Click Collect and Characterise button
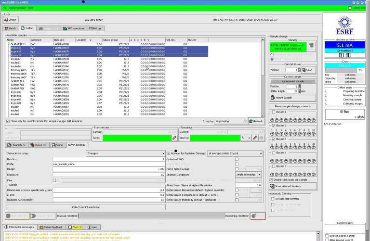This screenshot has height=241, width=370. [x=84, y=206]
